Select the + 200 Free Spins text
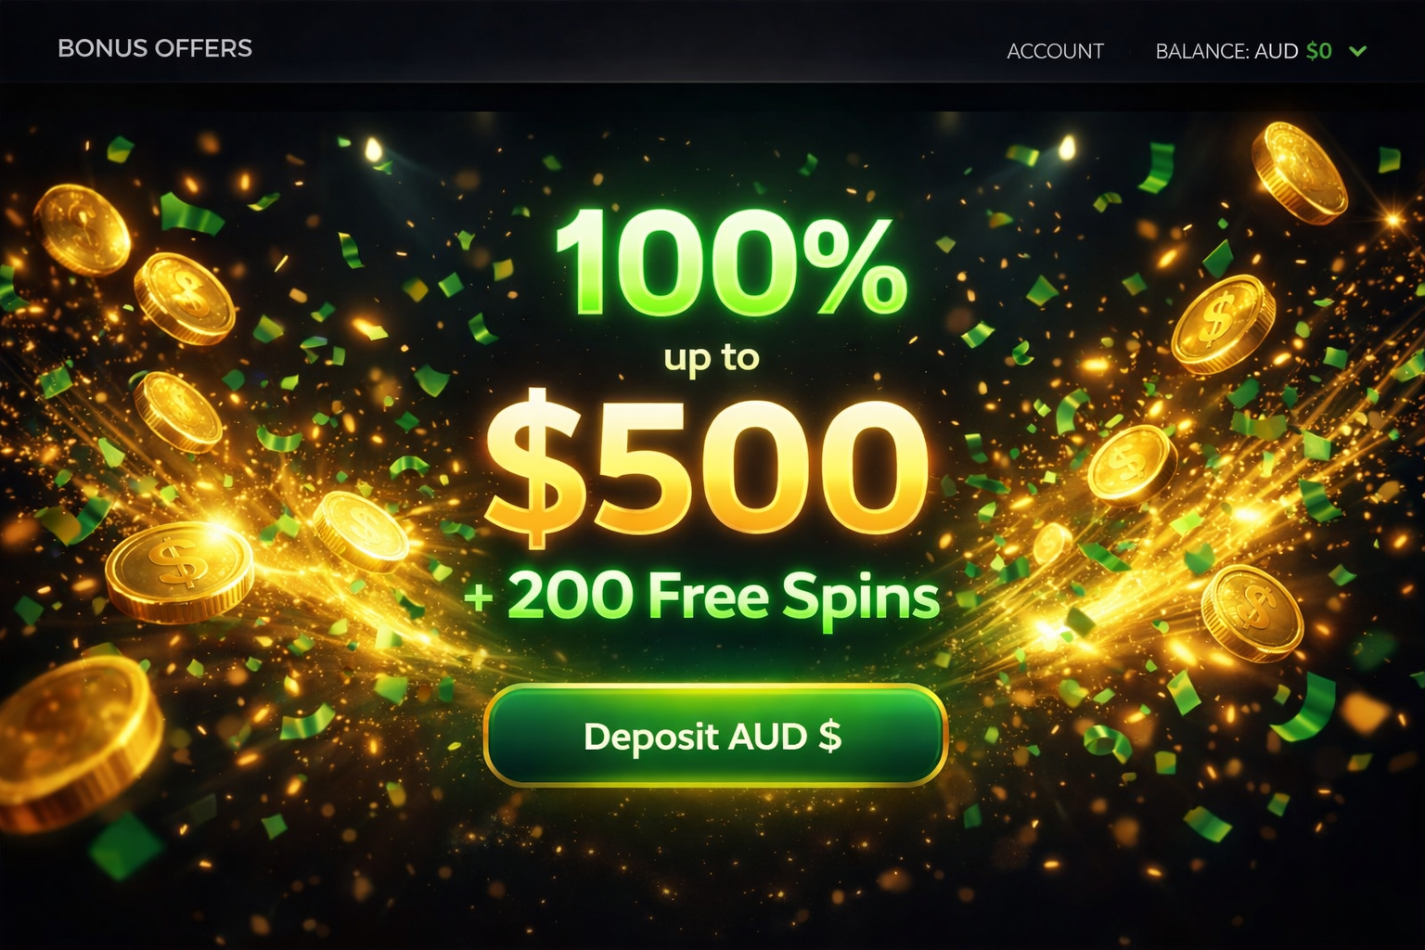Image resolution: width=1425 pixels, height=950 pixels. click(702, 595)
